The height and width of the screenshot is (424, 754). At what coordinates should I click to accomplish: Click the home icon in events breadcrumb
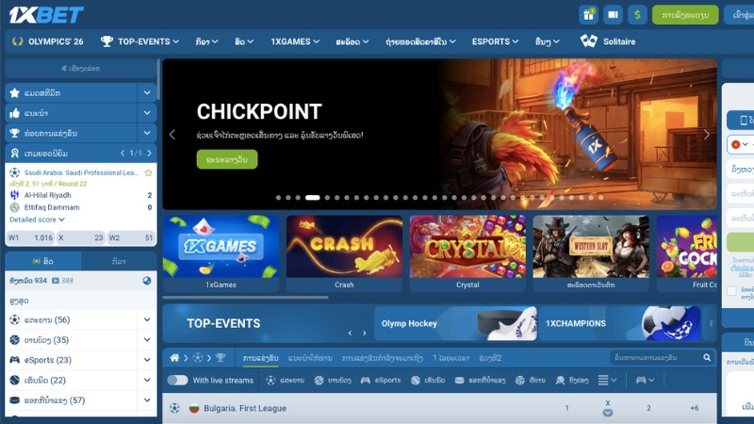click(x=174, y=358)
